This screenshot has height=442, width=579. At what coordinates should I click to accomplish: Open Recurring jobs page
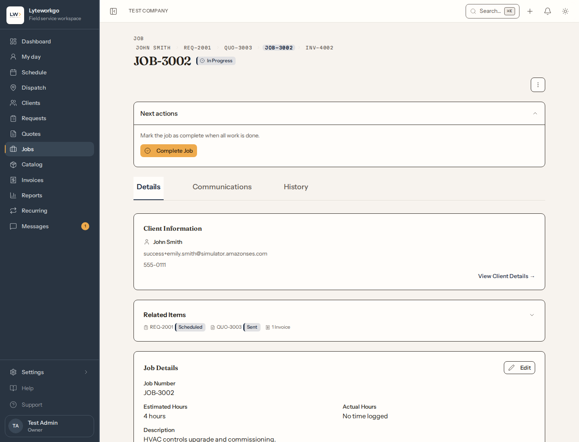49,211
